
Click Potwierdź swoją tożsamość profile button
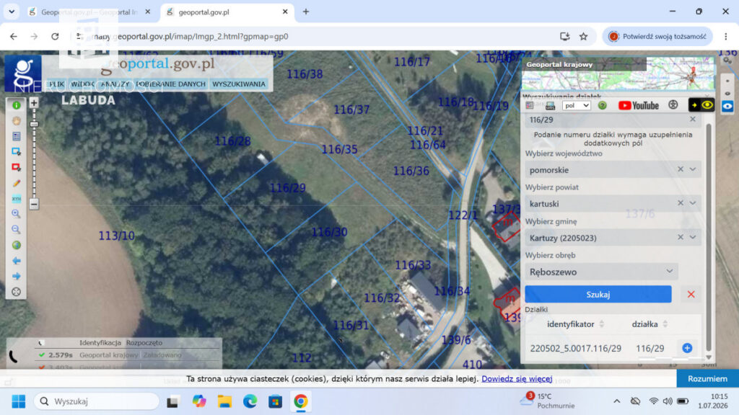coord(658,36)
